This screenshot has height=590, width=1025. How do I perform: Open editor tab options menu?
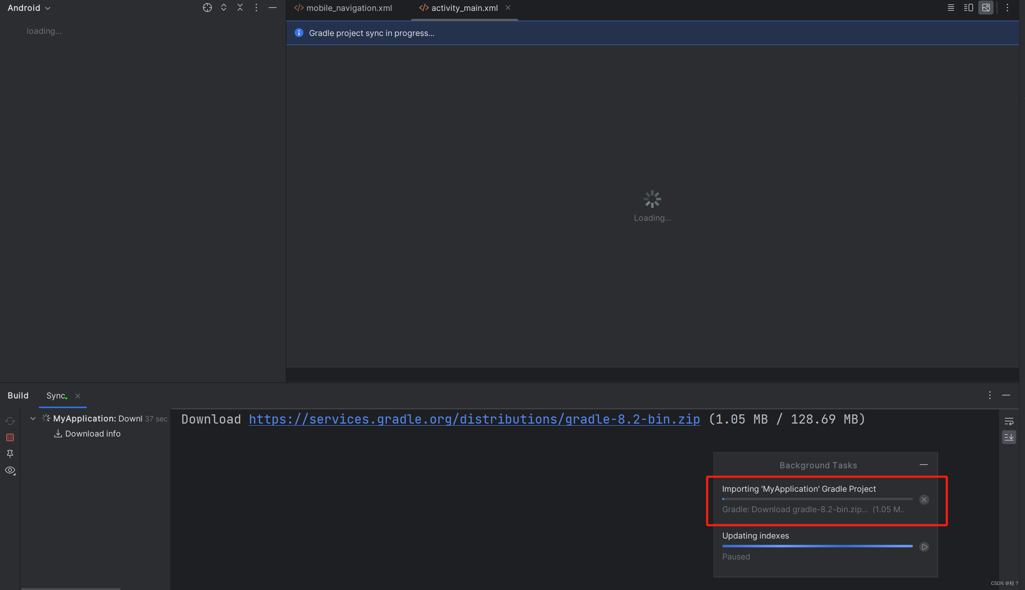click(1007, 8)
